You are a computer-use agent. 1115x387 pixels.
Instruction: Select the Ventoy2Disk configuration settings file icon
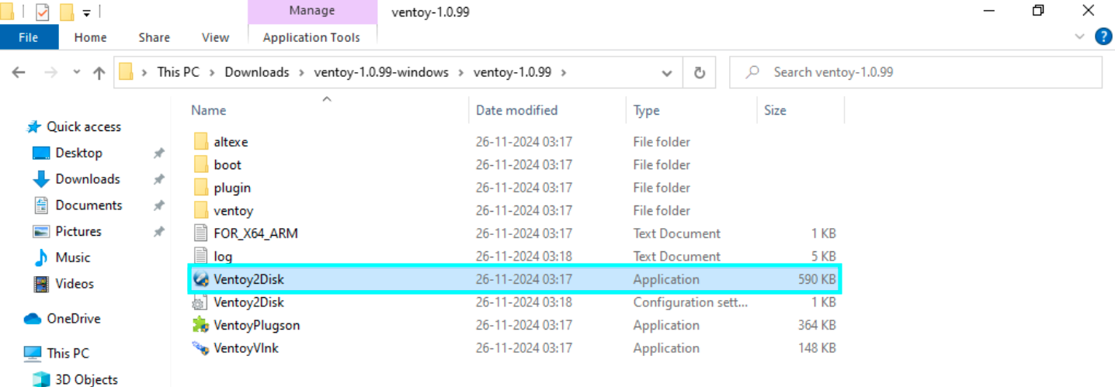coord(201,302)
